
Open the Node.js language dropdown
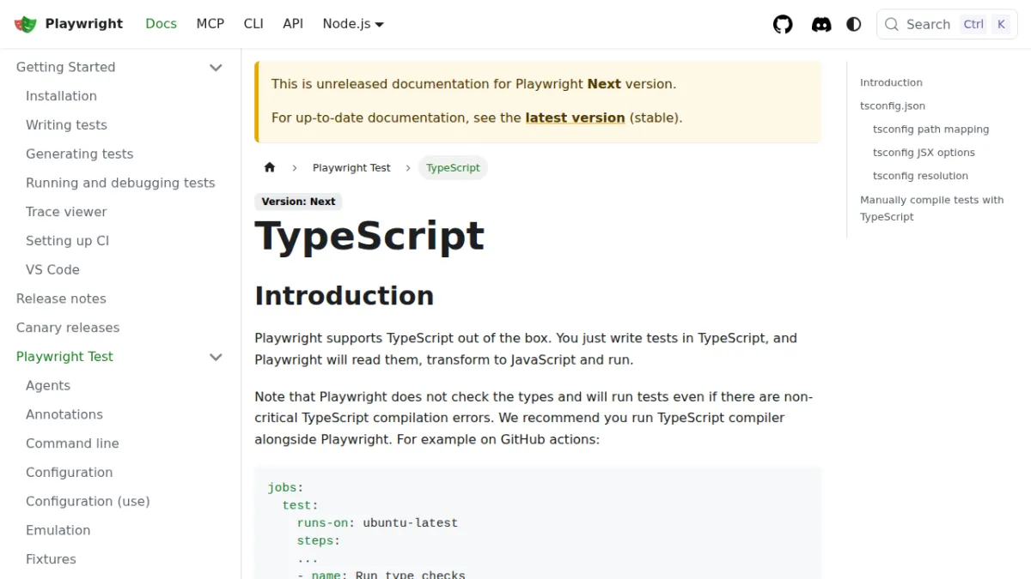click(353, 24)
